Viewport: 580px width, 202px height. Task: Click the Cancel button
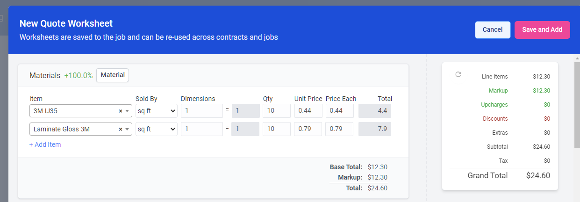[x=493, y=30]
